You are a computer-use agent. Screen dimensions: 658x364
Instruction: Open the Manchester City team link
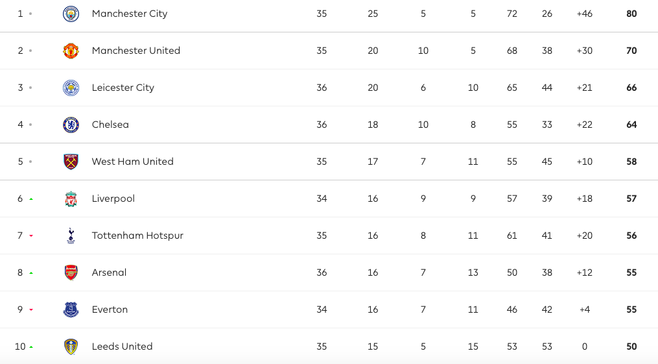pos(130,14)
